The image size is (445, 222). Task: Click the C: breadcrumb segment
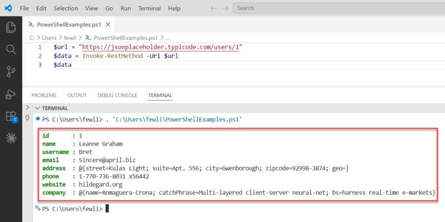(32, 38)
